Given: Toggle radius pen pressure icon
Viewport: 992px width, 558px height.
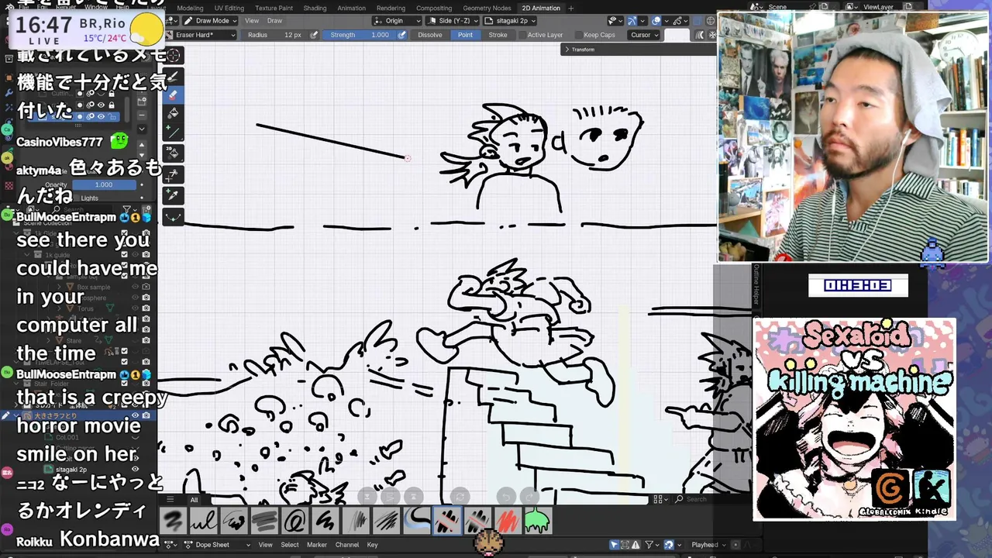Looking at the screenshot, I should 314,35.
